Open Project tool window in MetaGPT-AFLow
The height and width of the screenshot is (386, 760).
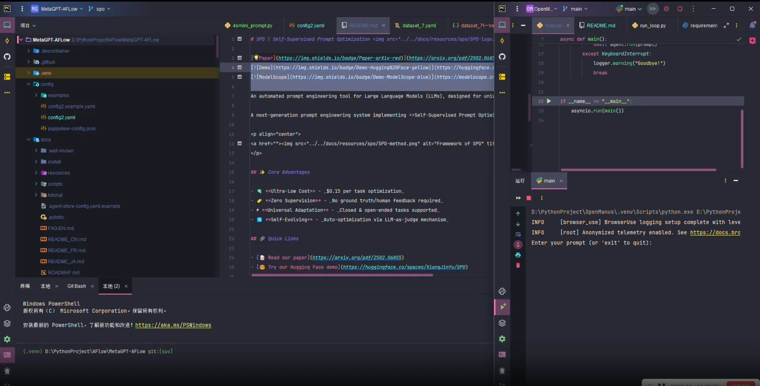[x=7, y=25]
